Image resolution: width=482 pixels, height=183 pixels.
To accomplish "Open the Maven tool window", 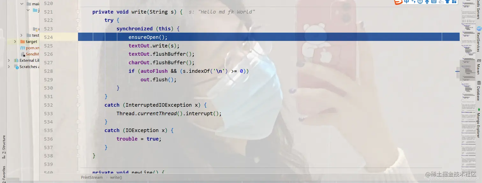I will pos(479,66).
